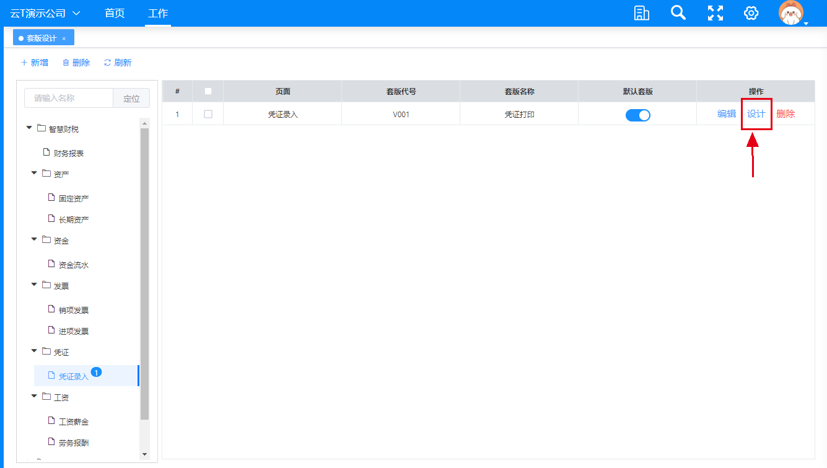The image size is (827, 468).
Task: Click the user avatar in top bar
Action: click(790, 13)
